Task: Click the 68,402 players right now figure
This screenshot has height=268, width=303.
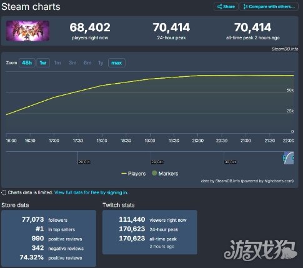Action: point(90,27)
